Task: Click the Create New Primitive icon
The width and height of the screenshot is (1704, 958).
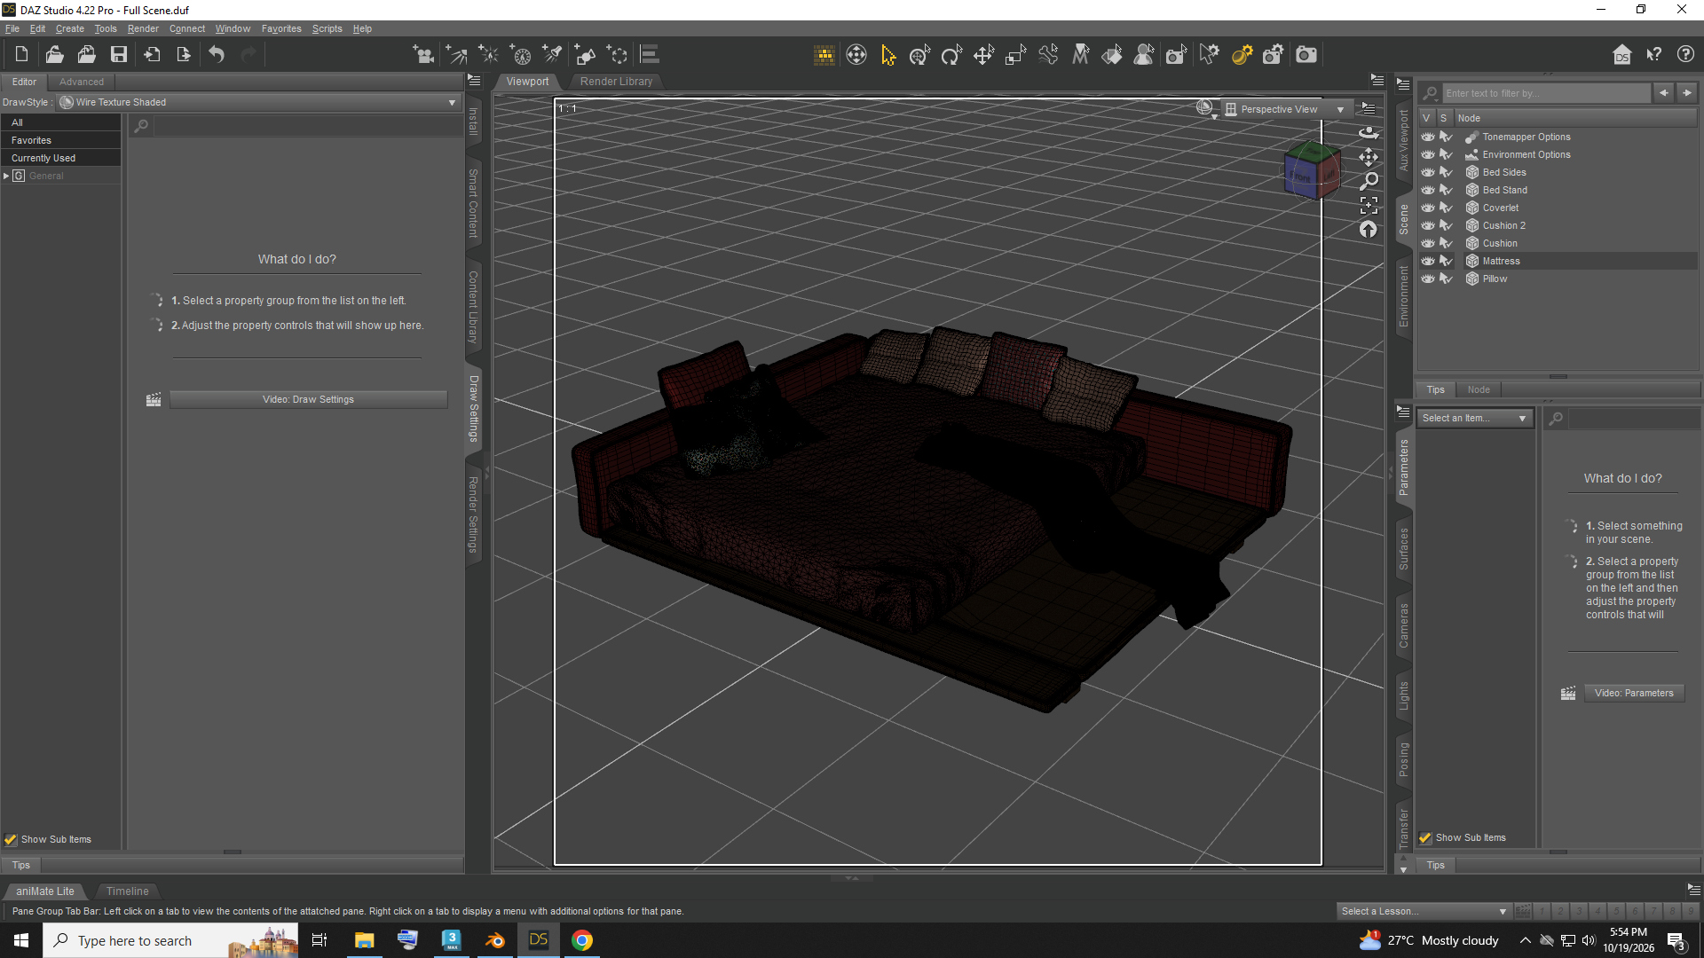Action: pyautogui.click(x=585, y=55)
